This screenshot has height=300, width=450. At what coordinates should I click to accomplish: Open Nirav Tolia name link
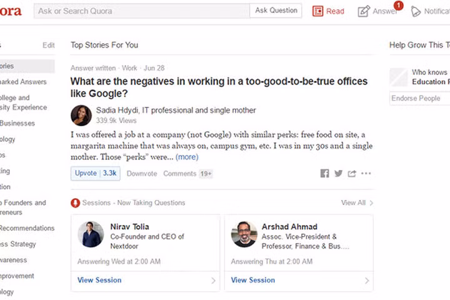pyautogui.click(x=130, y=227)
